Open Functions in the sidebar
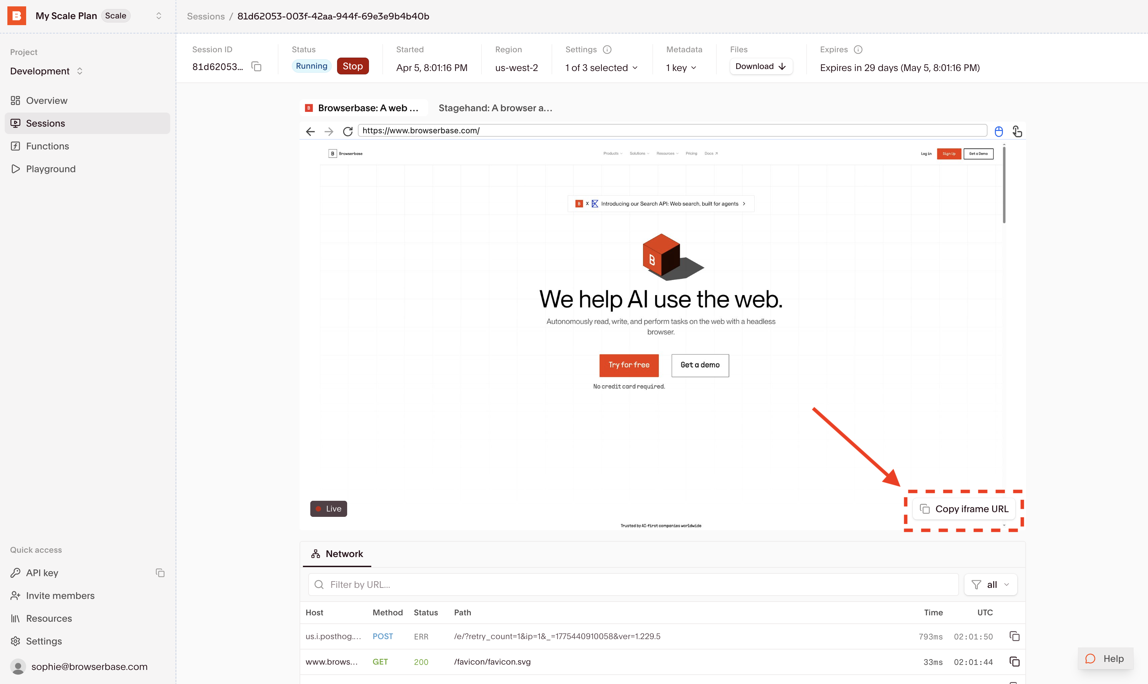 point(48,146)
